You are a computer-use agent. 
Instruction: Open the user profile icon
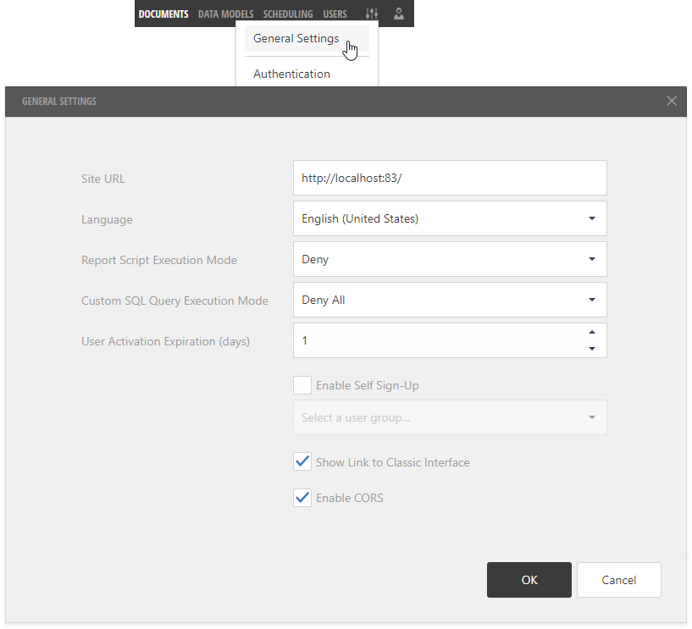(399, 14)
